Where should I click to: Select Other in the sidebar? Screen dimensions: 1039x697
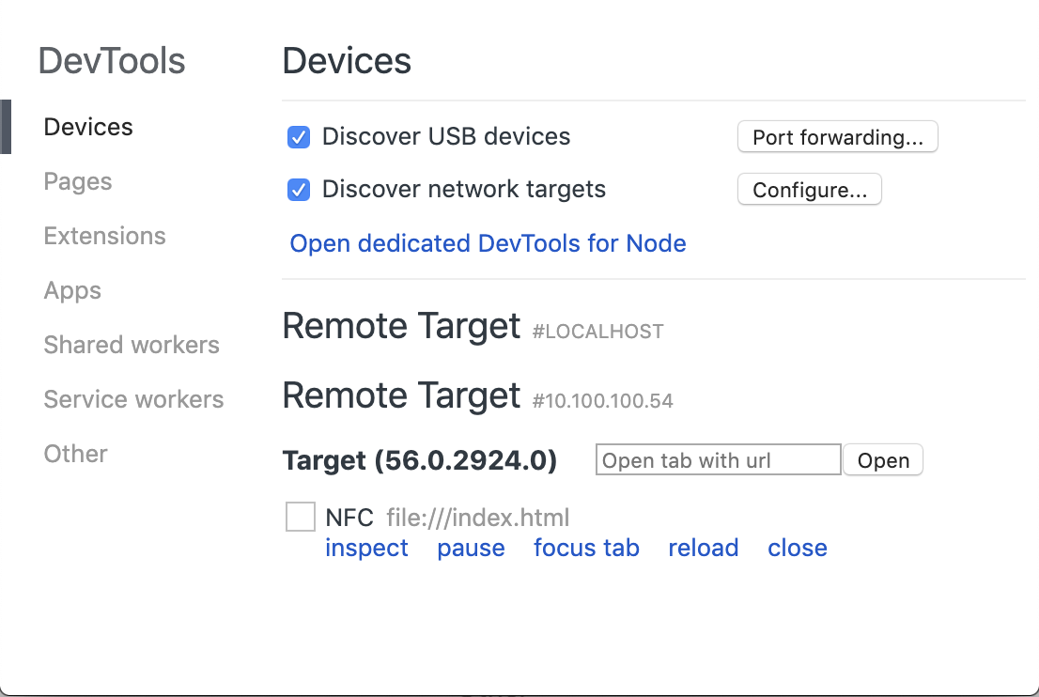[75, 454]
